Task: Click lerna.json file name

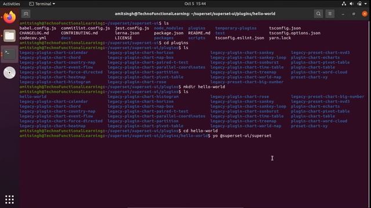Action: pyautogui.click(x=127, y=33)
